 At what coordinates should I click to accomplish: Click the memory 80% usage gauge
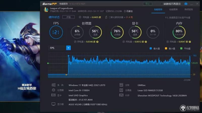(179, 32)
